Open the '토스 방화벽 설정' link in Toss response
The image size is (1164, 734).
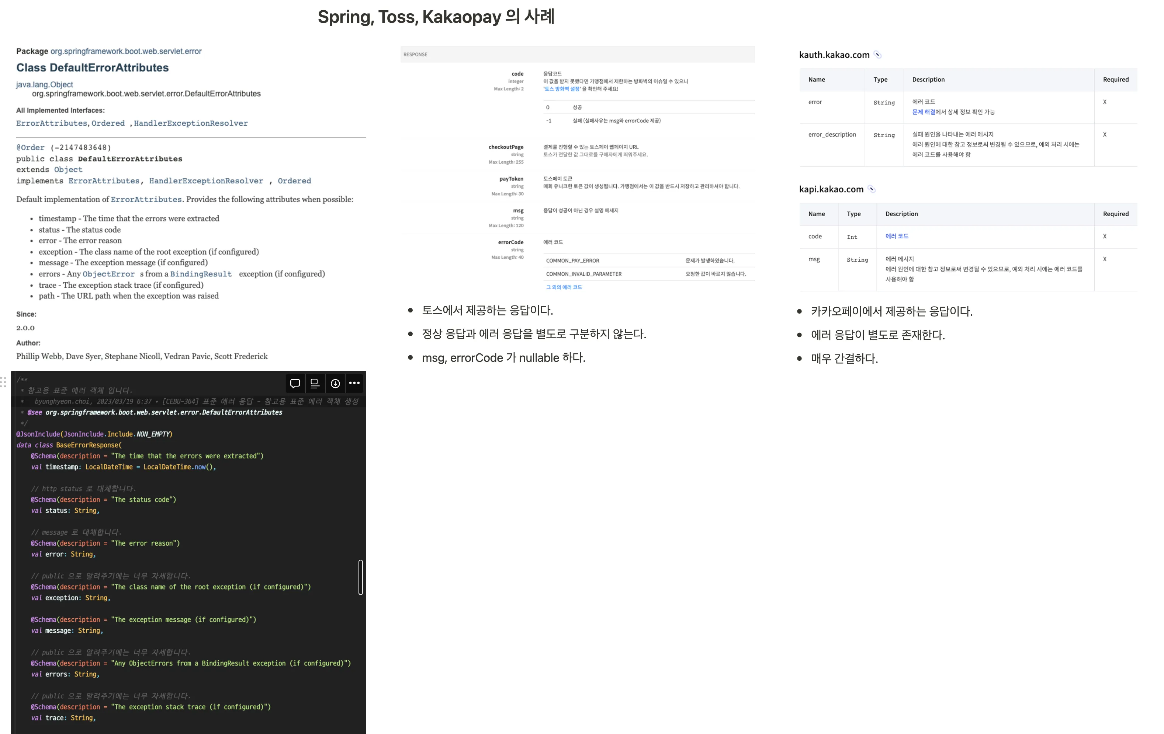(563, 89)
